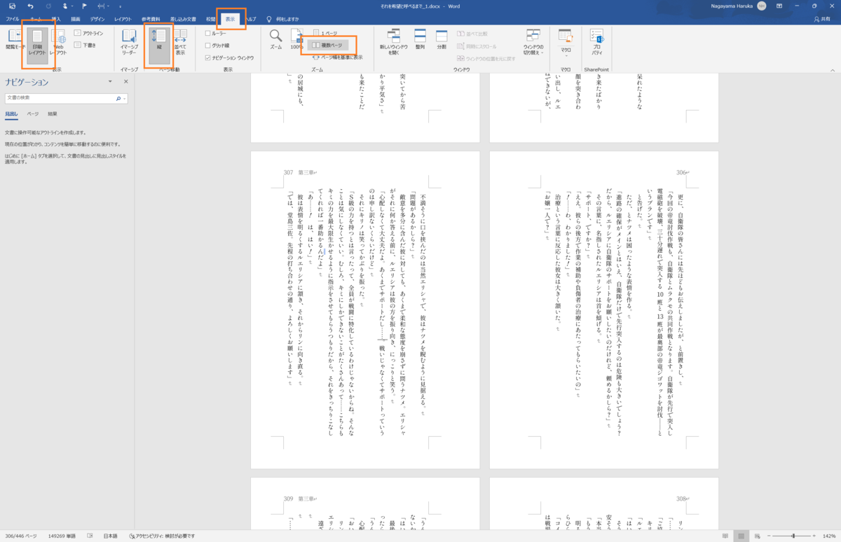Click zoom in plus in status bar
This screenshot has height=542, width=841.
(816, 536)
